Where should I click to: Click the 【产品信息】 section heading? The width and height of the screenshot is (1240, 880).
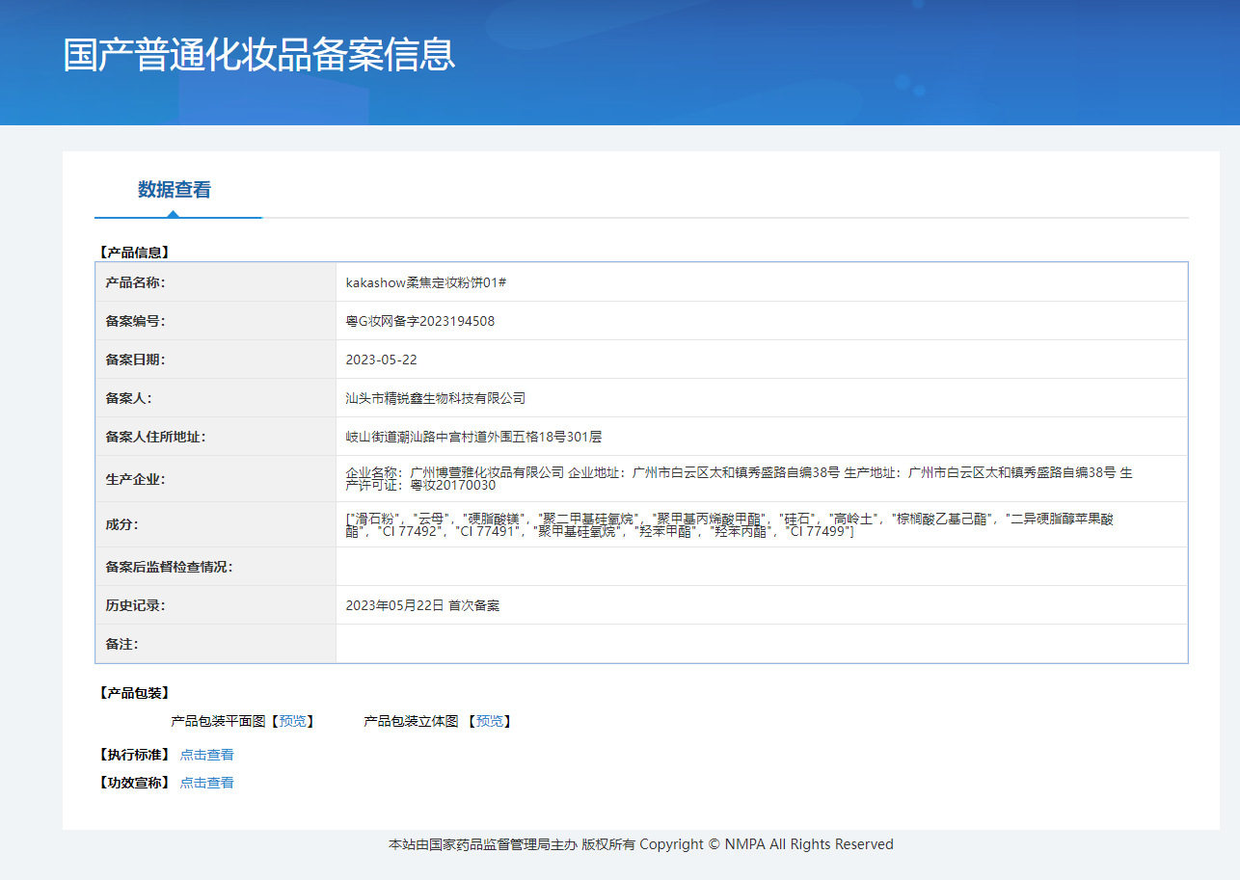click(x=134, y=253)
